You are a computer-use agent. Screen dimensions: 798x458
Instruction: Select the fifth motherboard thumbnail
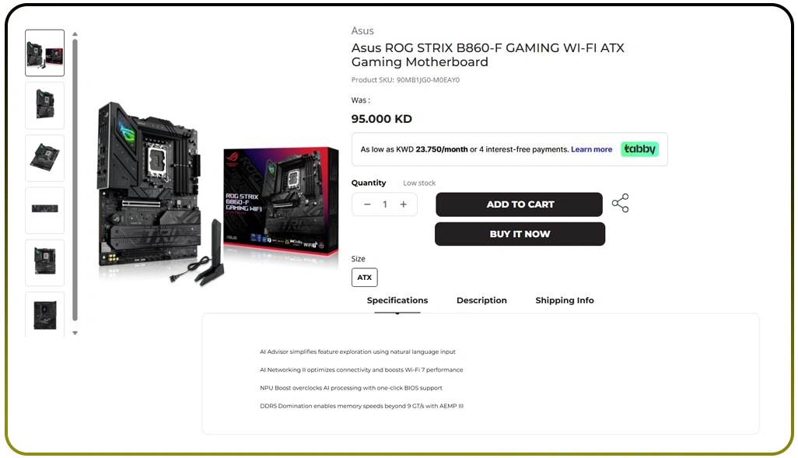tap(45, 263)
